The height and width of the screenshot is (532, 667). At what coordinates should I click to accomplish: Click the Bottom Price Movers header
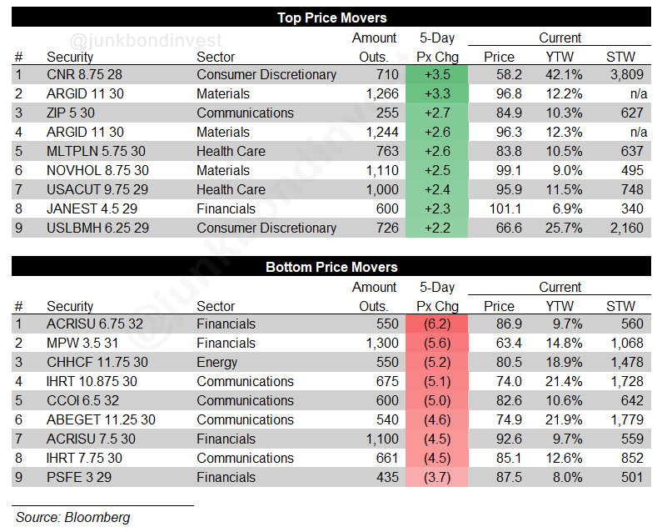331,267
